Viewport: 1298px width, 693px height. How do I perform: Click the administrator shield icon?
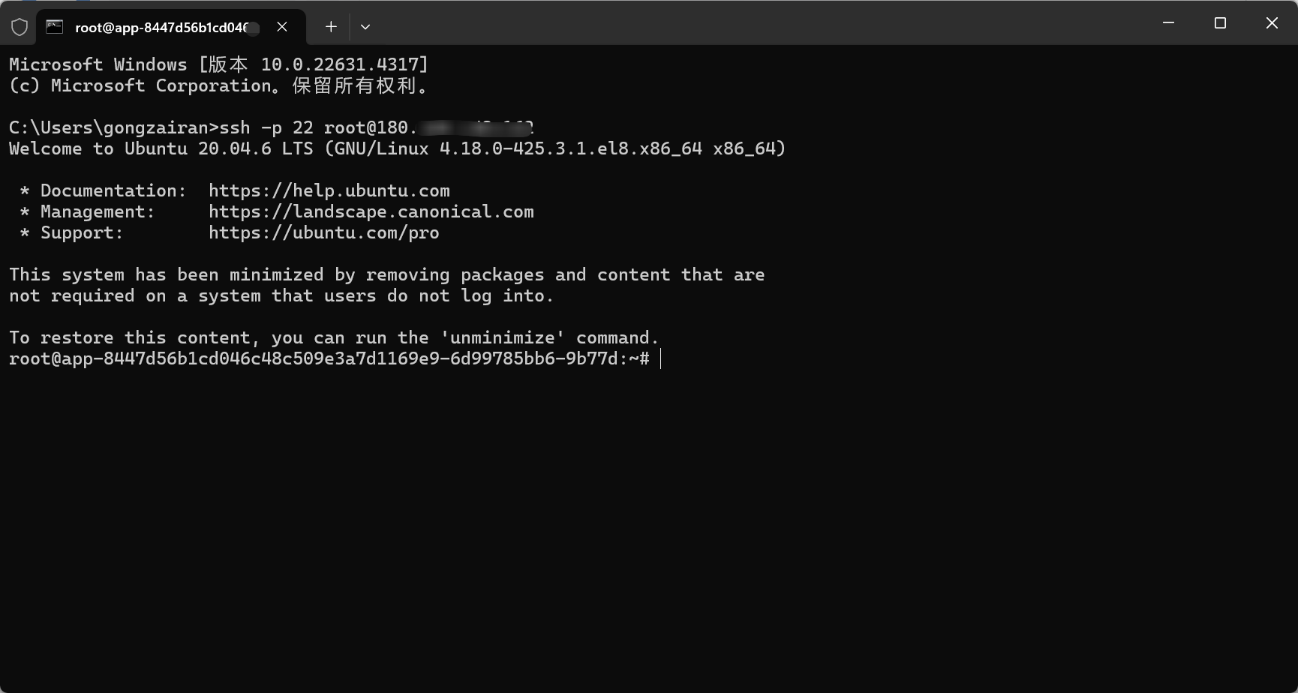point(20,27)
